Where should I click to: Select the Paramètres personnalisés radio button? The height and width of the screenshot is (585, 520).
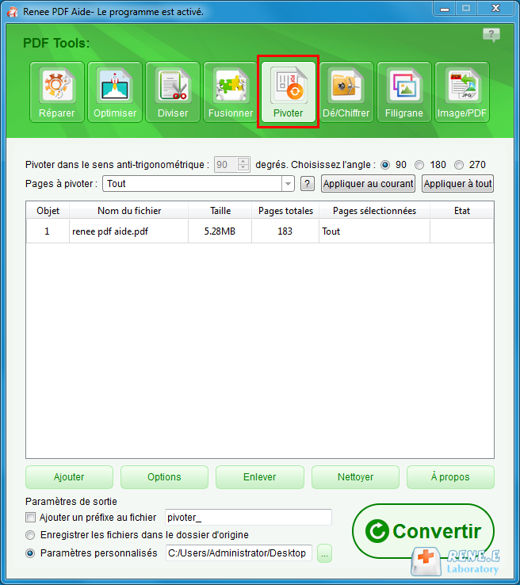(30, 553)
